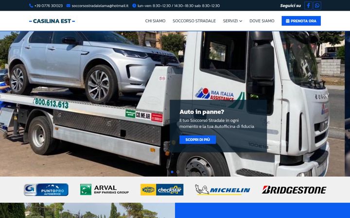Click the Seguici su label
This screenshot has width=350, height=218.
coord(290,5)
